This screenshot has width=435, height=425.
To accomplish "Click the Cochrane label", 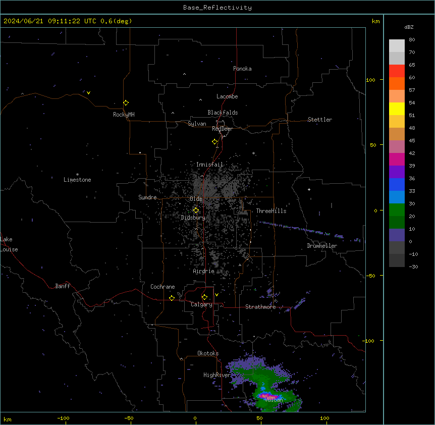I will tap(162, 287).
